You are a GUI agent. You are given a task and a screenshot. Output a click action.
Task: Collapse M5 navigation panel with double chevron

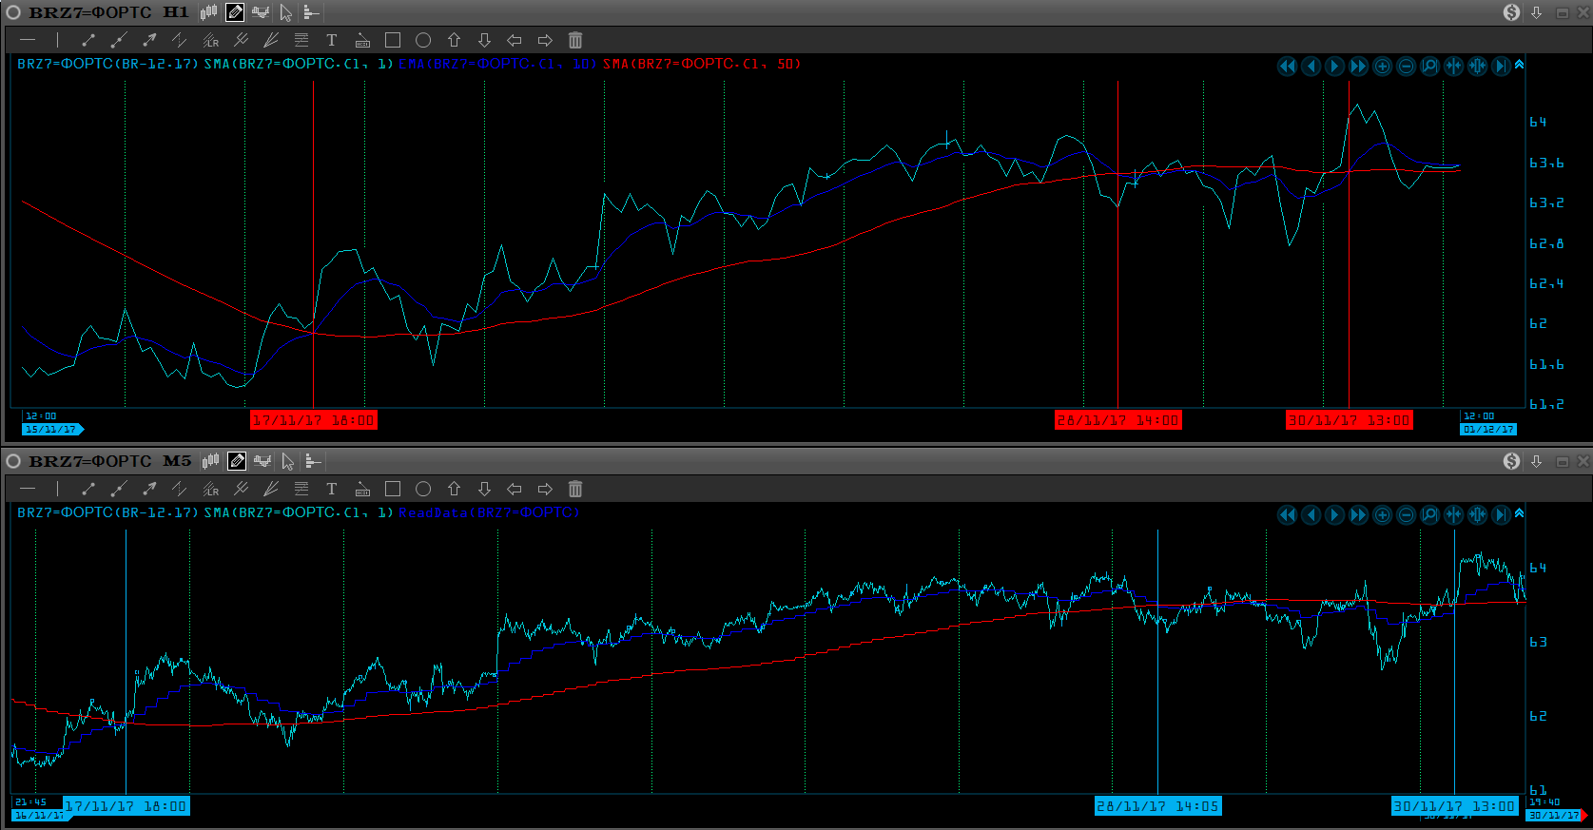click(1519, 513)
